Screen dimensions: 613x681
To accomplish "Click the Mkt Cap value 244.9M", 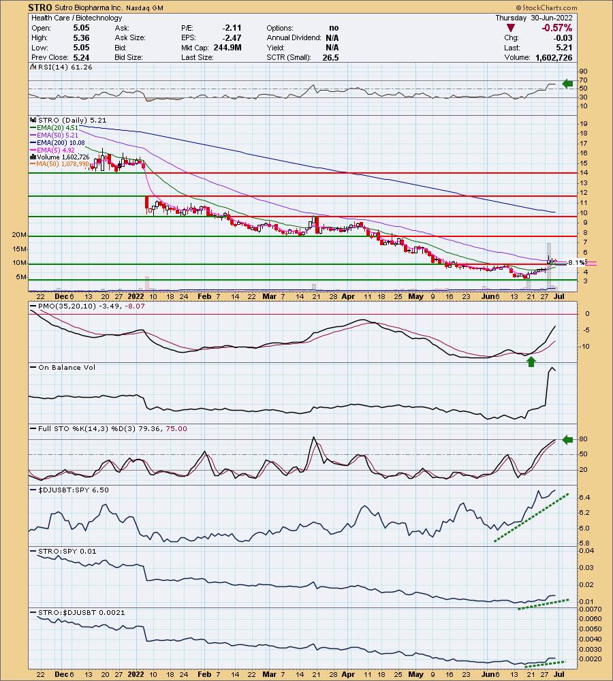I will [x=227, y=48].
